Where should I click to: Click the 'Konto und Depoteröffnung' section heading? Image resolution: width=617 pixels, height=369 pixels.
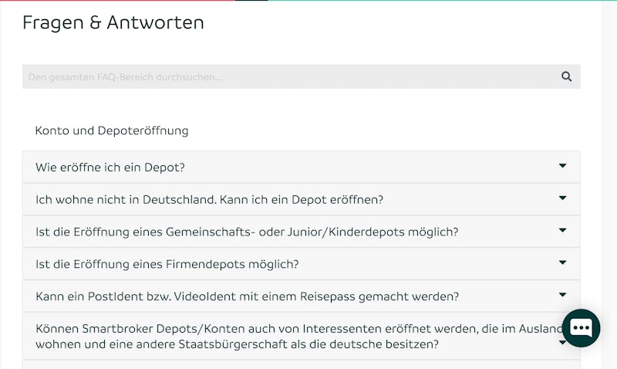112,130
